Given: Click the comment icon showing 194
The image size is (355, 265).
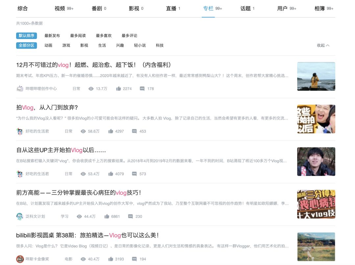Looking at the screenshot, I should click(x=134, y=259).
